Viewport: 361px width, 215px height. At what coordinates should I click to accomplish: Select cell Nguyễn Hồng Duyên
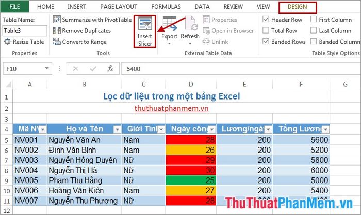[85, 160]
